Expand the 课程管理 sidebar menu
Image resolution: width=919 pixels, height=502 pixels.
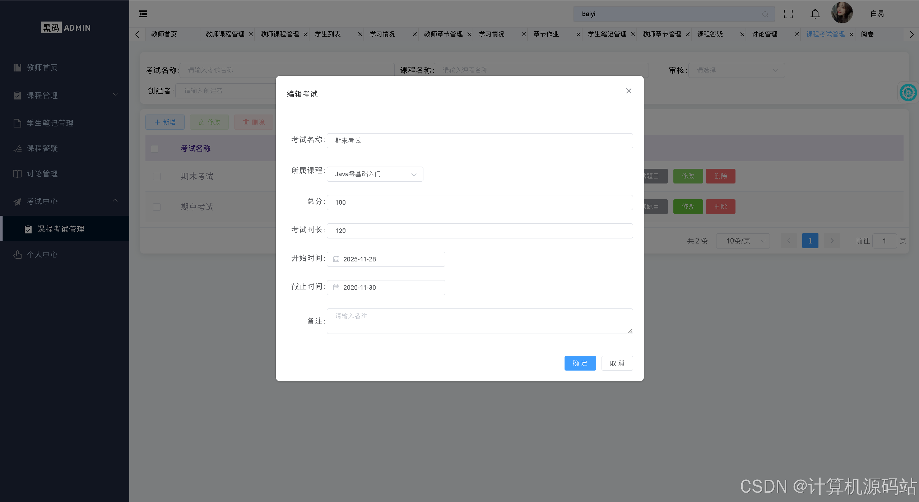click(42, 95)
